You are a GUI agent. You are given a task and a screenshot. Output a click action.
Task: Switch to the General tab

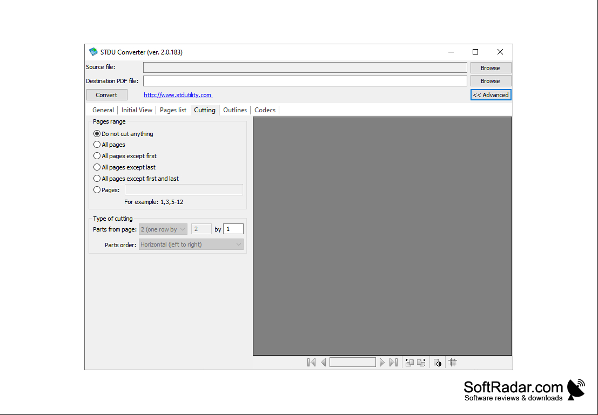(x=103, y=110)
